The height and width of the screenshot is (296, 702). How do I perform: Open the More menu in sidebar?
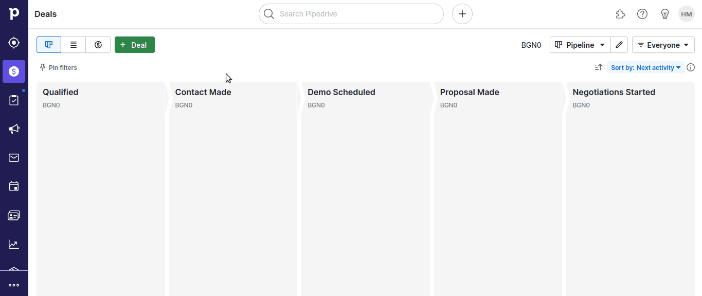(x=14, y=285)
